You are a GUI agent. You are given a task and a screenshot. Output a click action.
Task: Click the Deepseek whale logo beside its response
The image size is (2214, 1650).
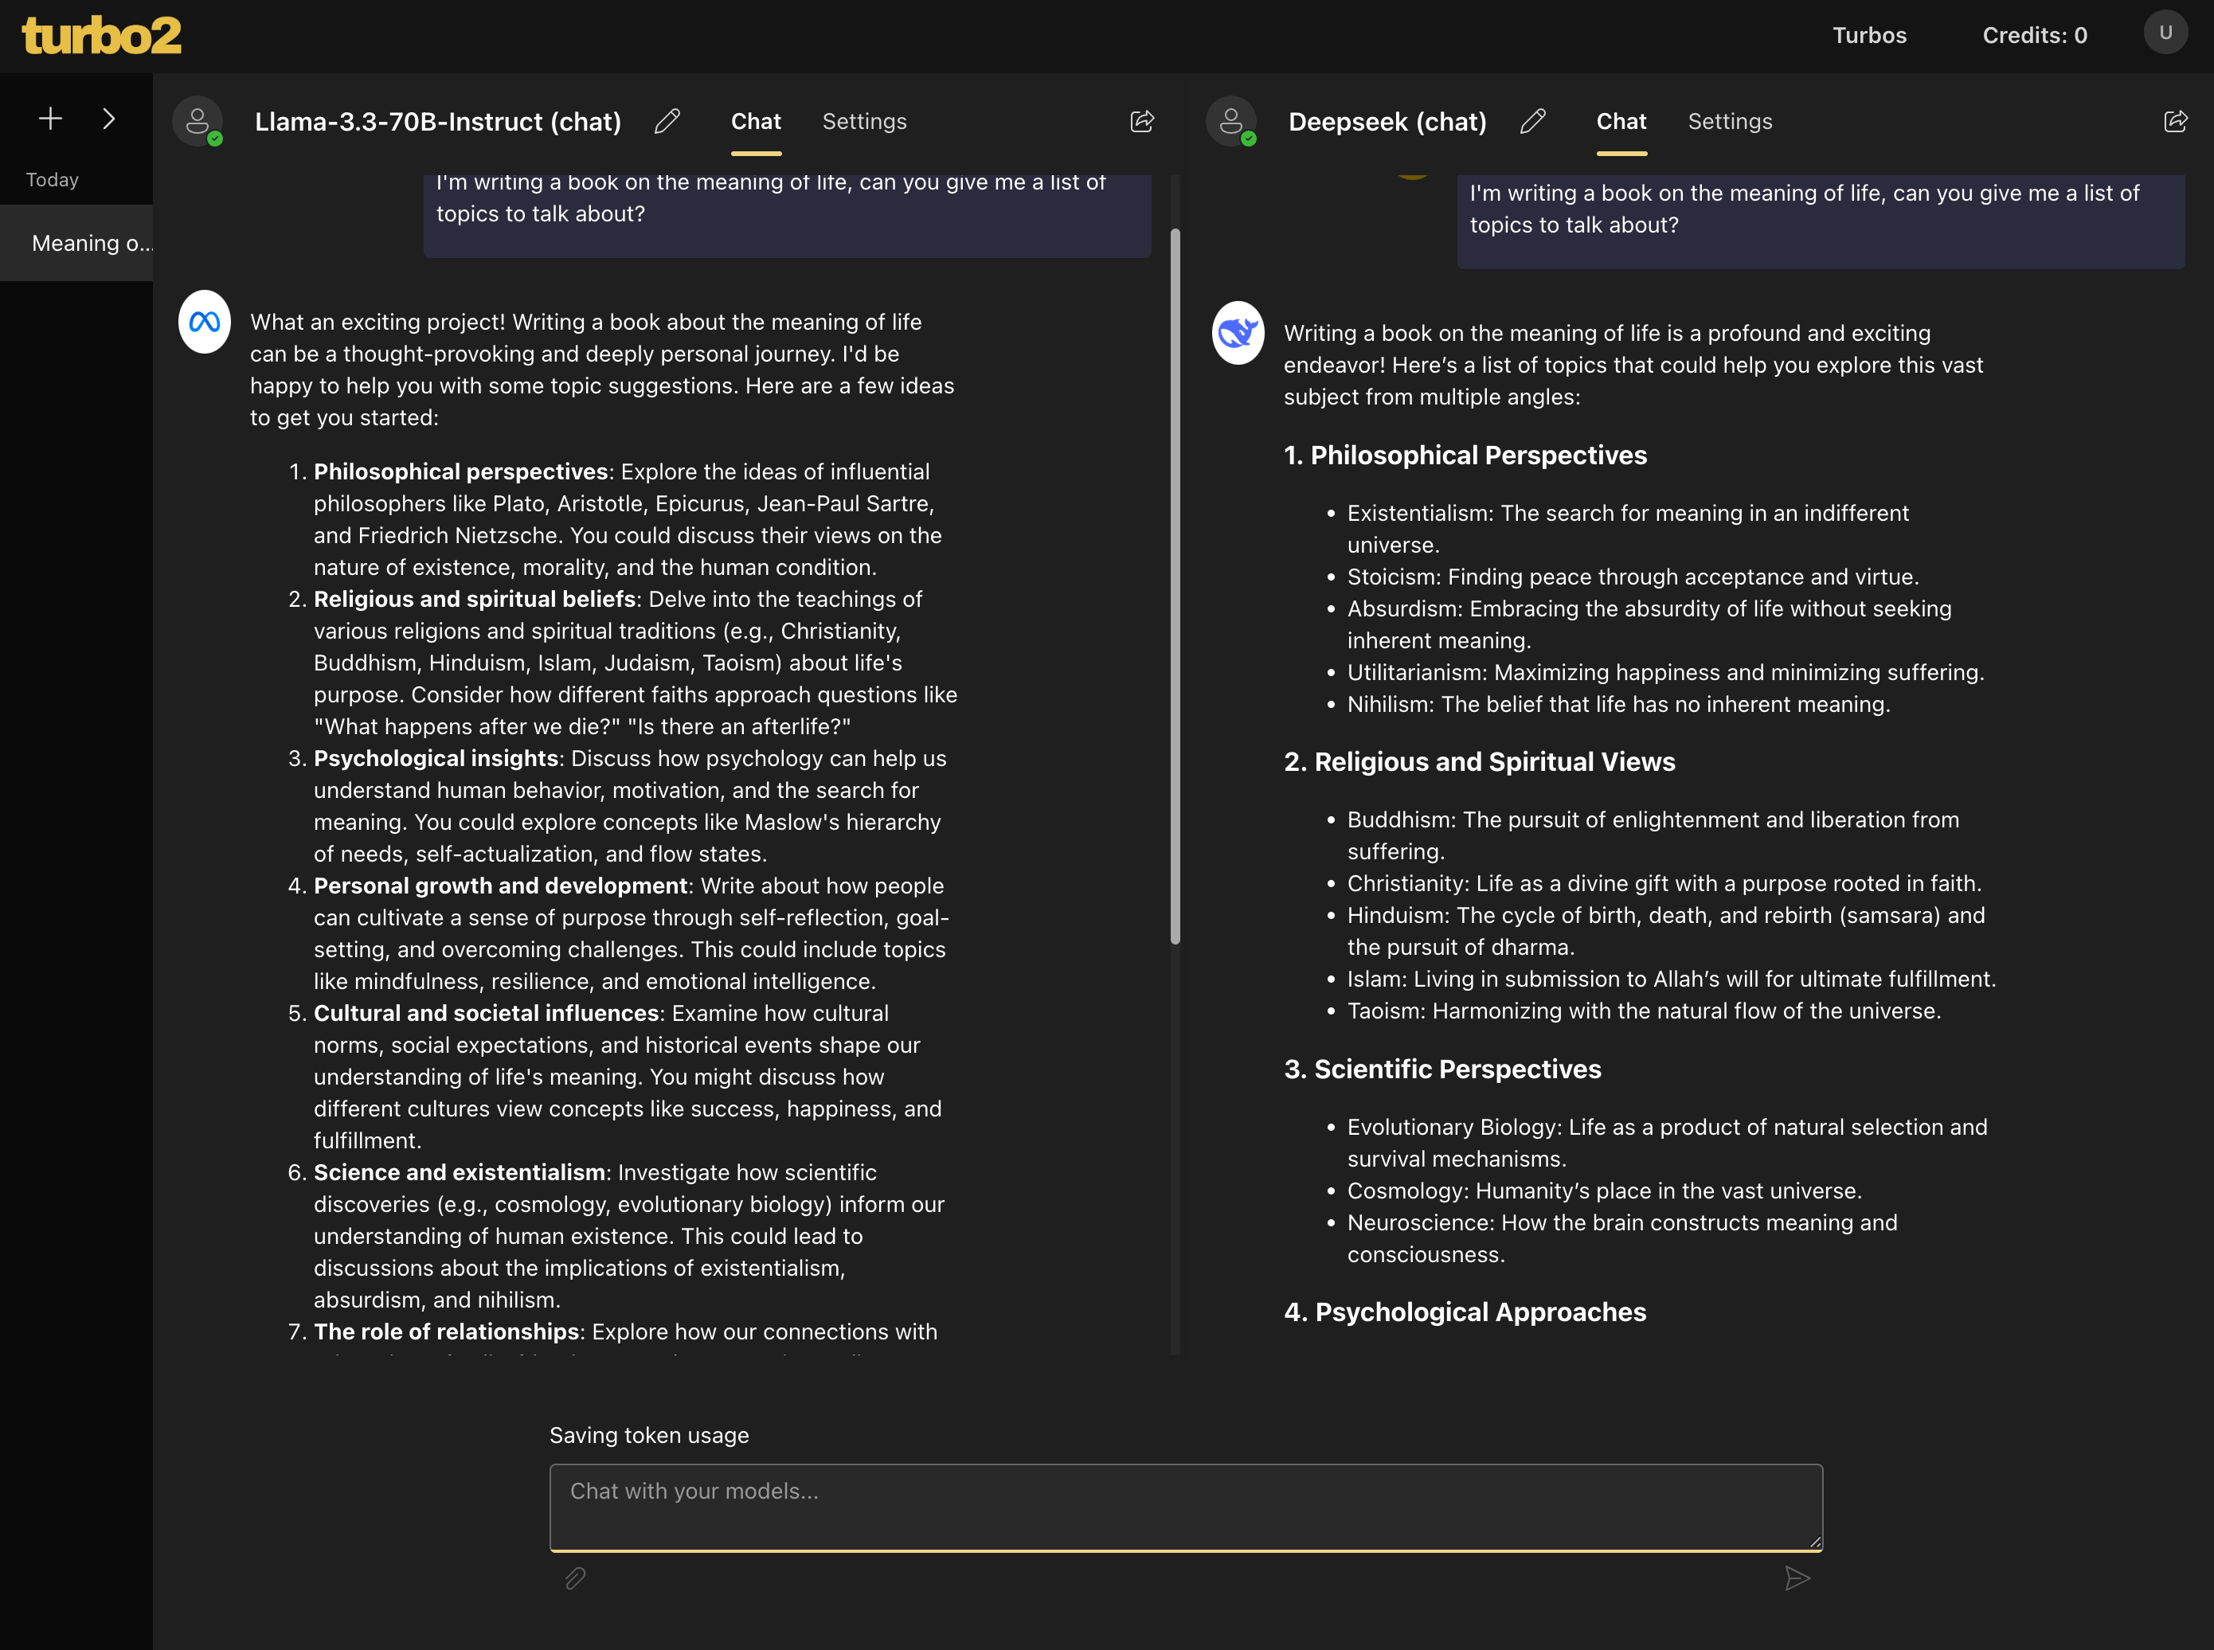click(1238, 333)
